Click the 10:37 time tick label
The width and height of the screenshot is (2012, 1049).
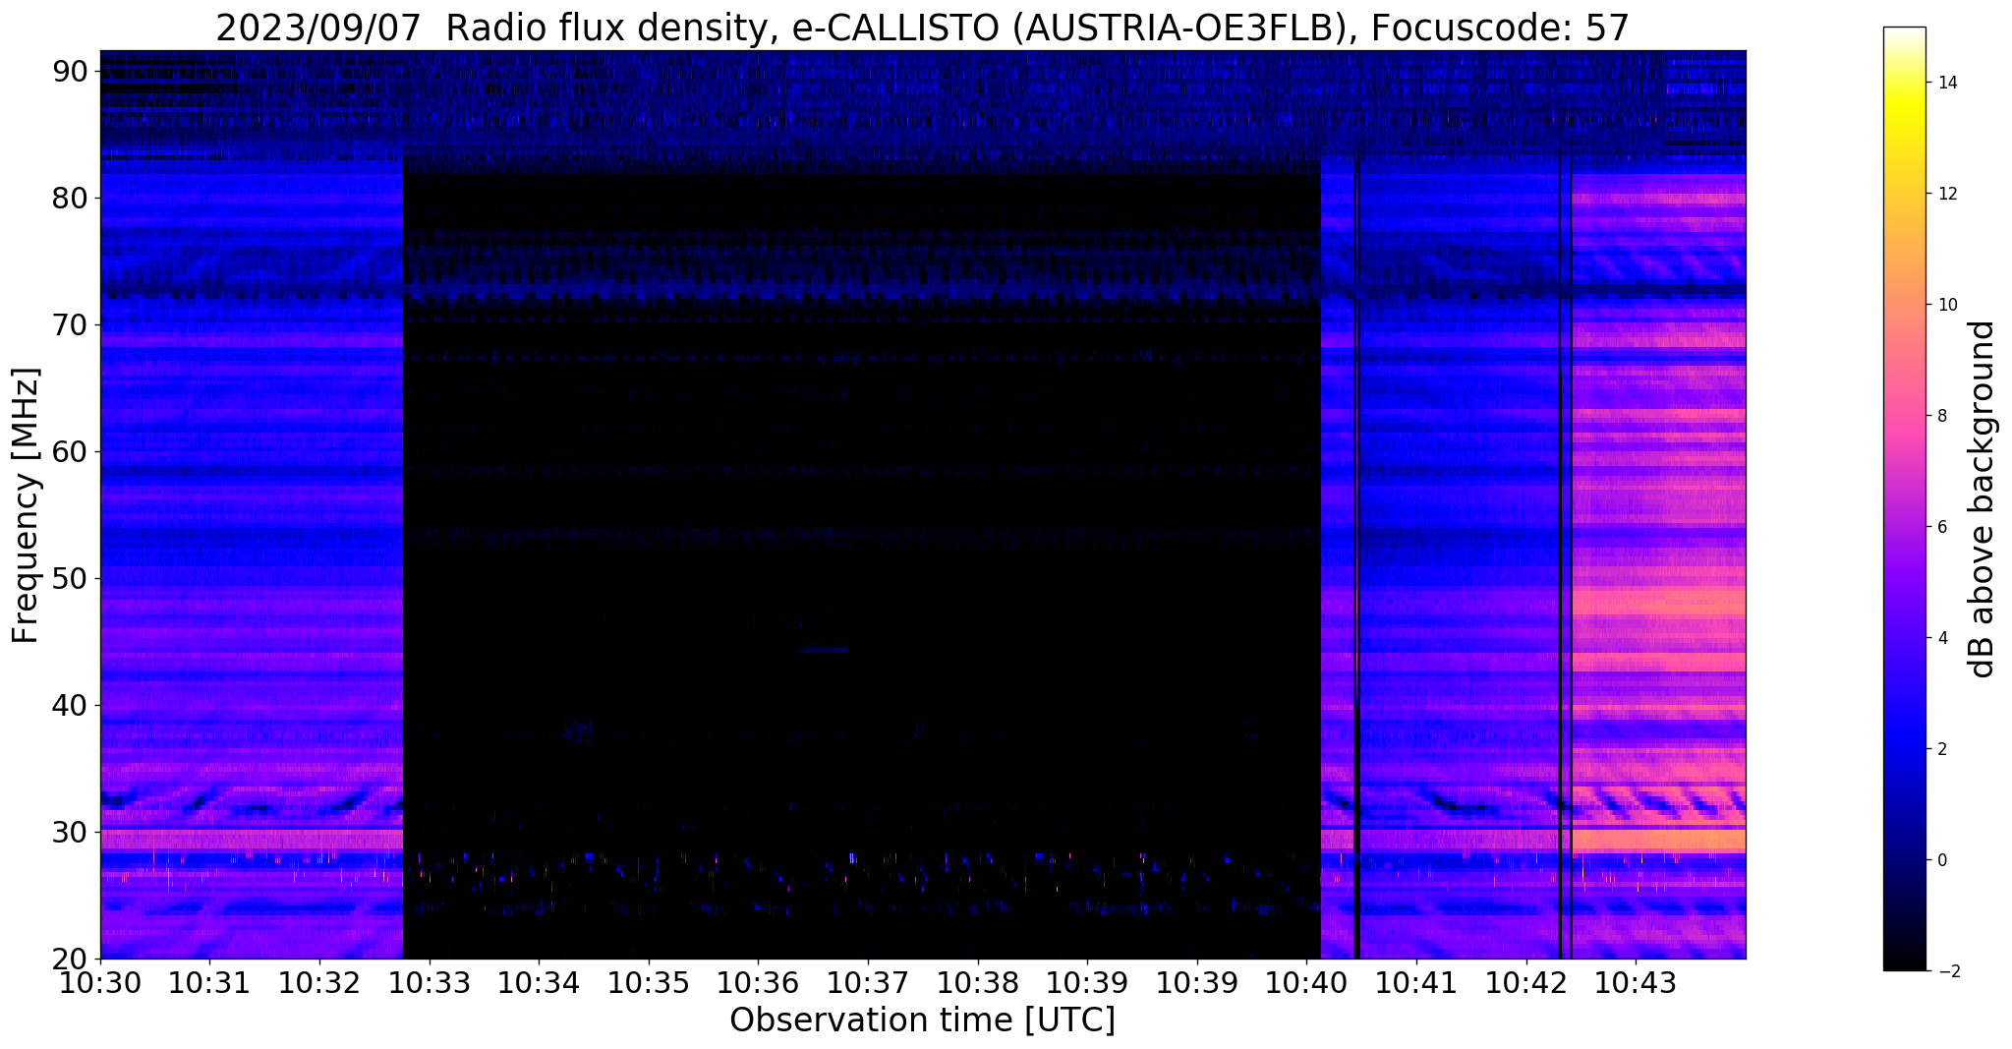point(868,981)
